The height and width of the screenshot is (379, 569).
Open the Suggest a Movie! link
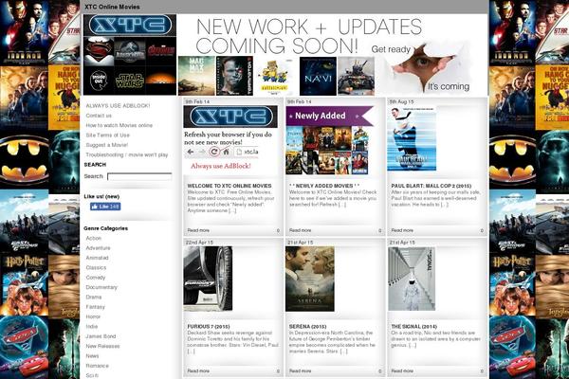click(106, 145)
